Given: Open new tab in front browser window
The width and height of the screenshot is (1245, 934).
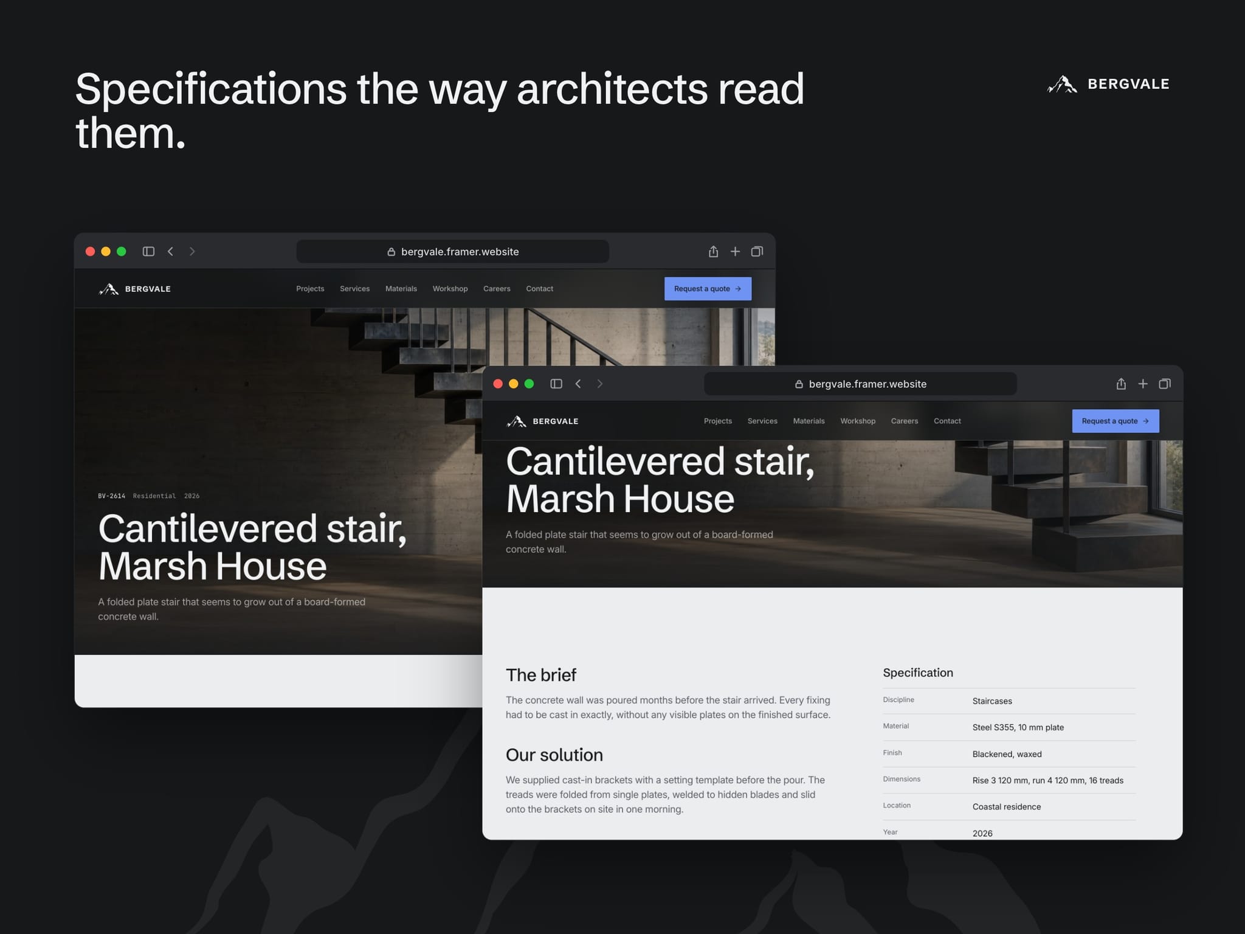Looking at the screenshot, I should 1143,384.
